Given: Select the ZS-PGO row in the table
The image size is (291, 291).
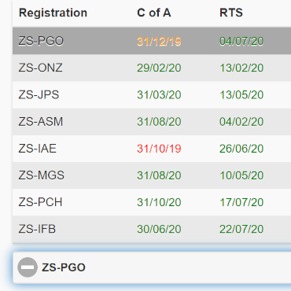Looking at the screenshot, I should coord(152,41).
